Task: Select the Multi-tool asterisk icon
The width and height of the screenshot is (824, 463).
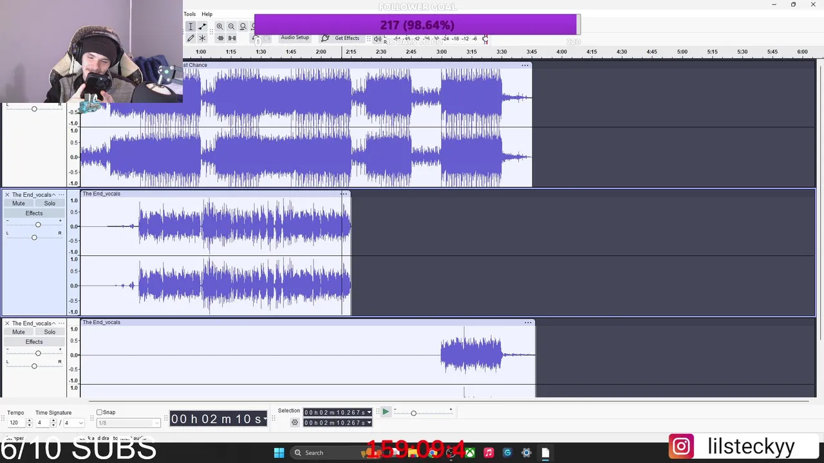Action: pos(202,39)
